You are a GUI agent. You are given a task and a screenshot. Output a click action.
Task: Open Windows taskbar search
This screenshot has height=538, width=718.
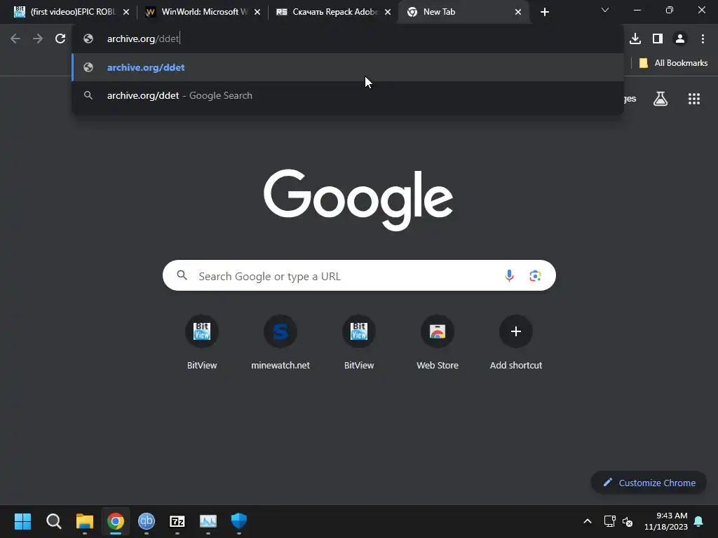53,521
